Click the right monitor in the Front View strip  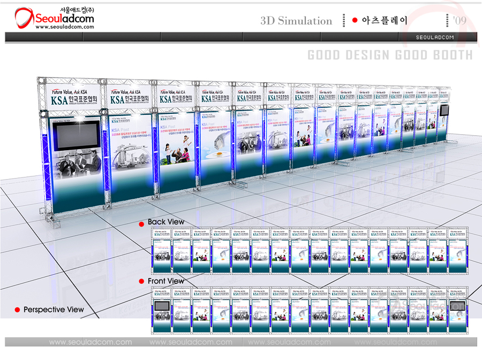coord(457,306)
